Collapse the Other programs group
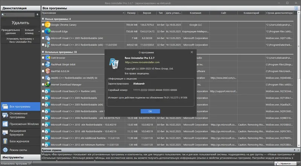301x166 pixels. (x=43, y=52)
